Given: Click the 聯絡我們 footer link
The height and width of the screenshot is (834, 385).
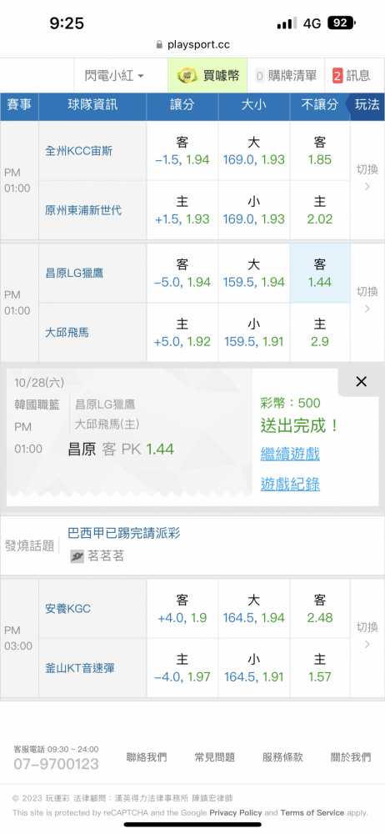Looking at the screenshot, I should (x=146, y=757).
